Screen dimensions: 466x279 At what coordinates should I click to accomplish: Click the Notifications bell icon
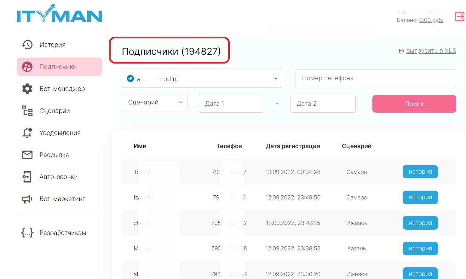(27, 133)
